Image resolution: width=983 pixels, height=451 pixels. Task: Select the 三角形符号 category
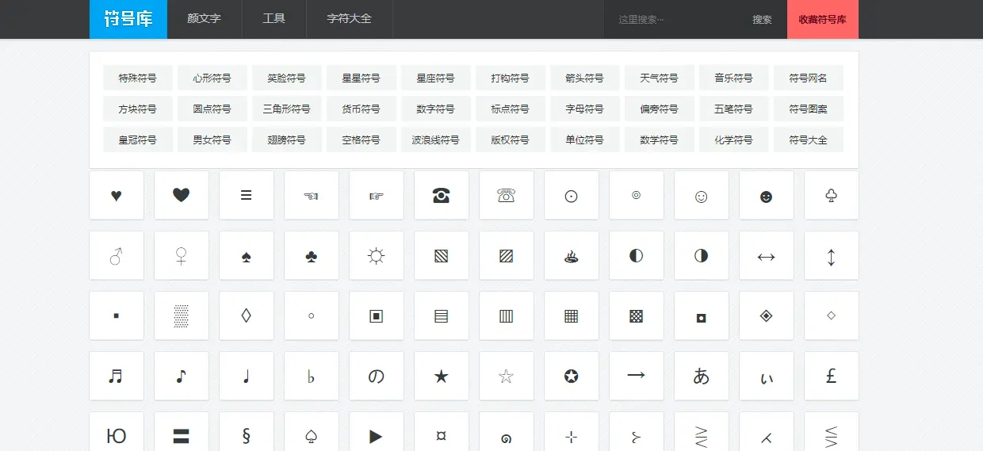pyautogui.click(x=287, y=109)
